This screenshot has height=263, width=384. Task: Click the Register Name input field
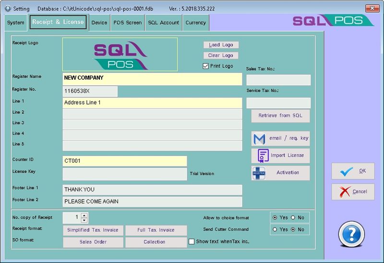pos(152,78)
